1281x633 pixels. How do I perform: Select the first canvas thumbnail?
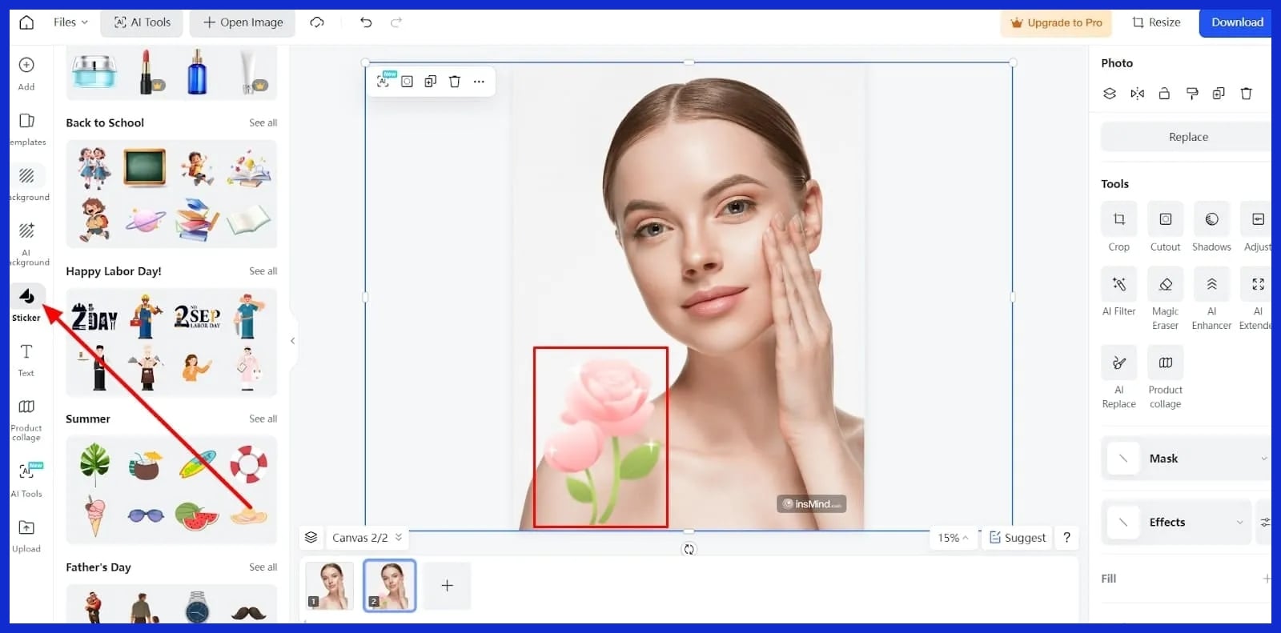(x=331, y=586)
